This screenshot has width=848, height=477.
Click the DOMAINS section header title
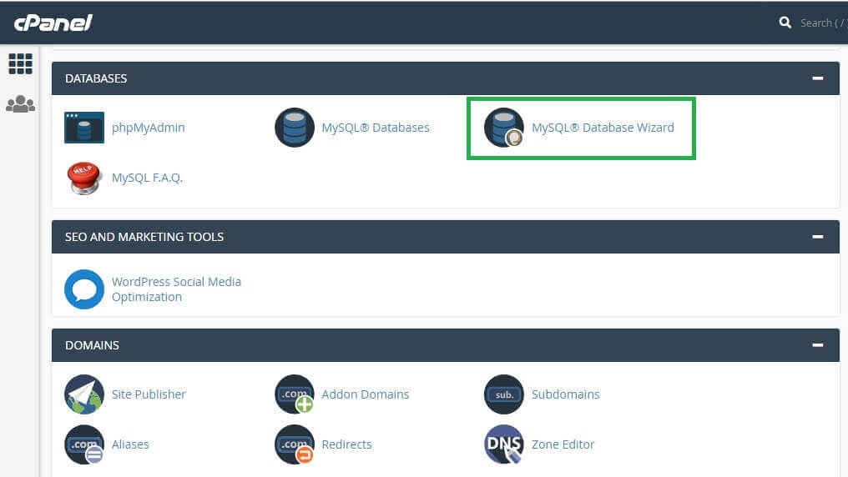pyautogui.click(x=92, y=345)
